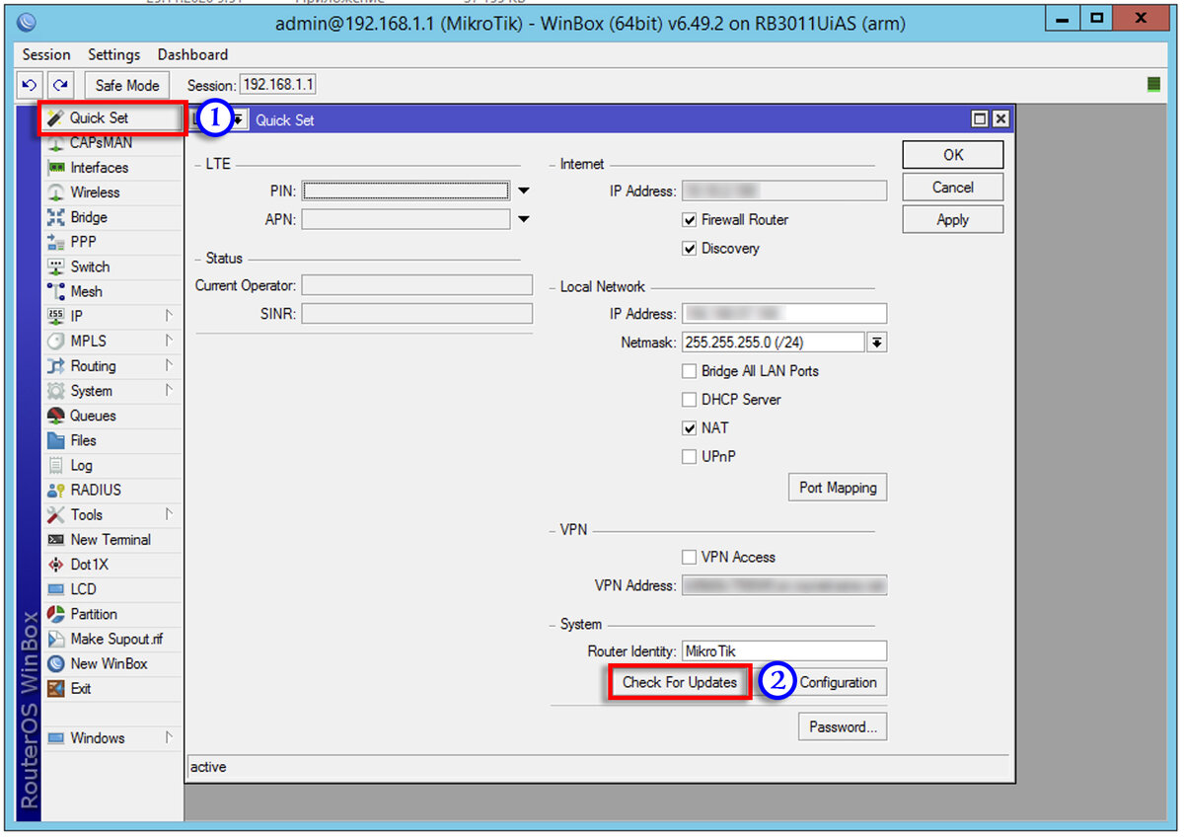This screenshot has height=839, width=1184.
Task: Click the Apply button
Action: click(953, 219)
